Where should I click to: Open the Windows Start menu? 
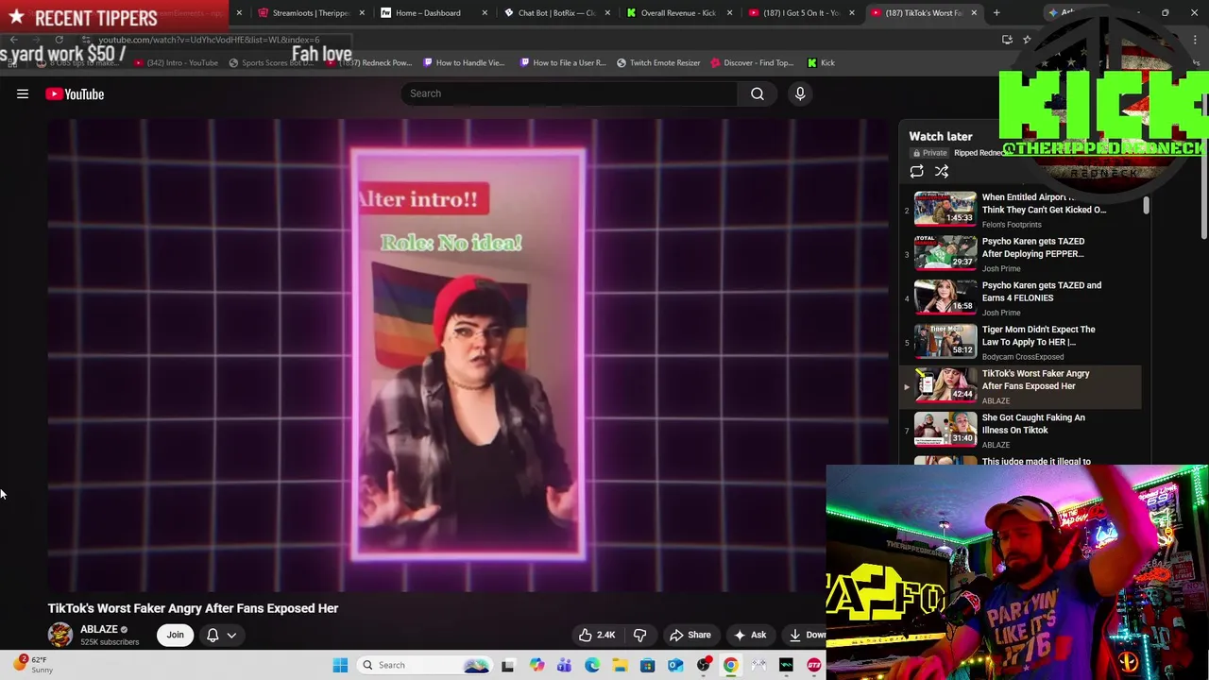340,666
